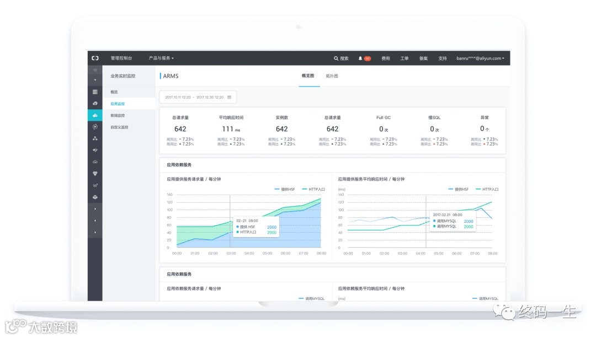Open the layered disk icon in sidebar
Image resolution: width=596 pixels, height=338 pixels.
[95, 197]
